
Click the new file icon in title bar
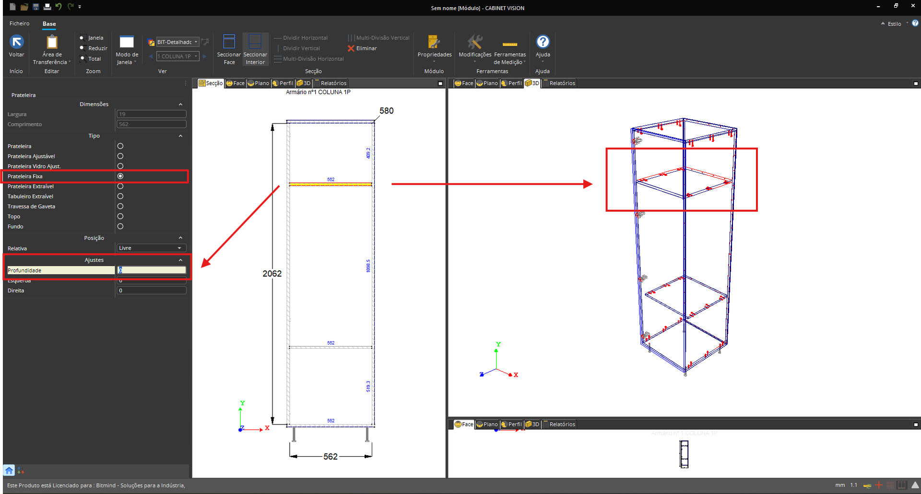[12, 7]
